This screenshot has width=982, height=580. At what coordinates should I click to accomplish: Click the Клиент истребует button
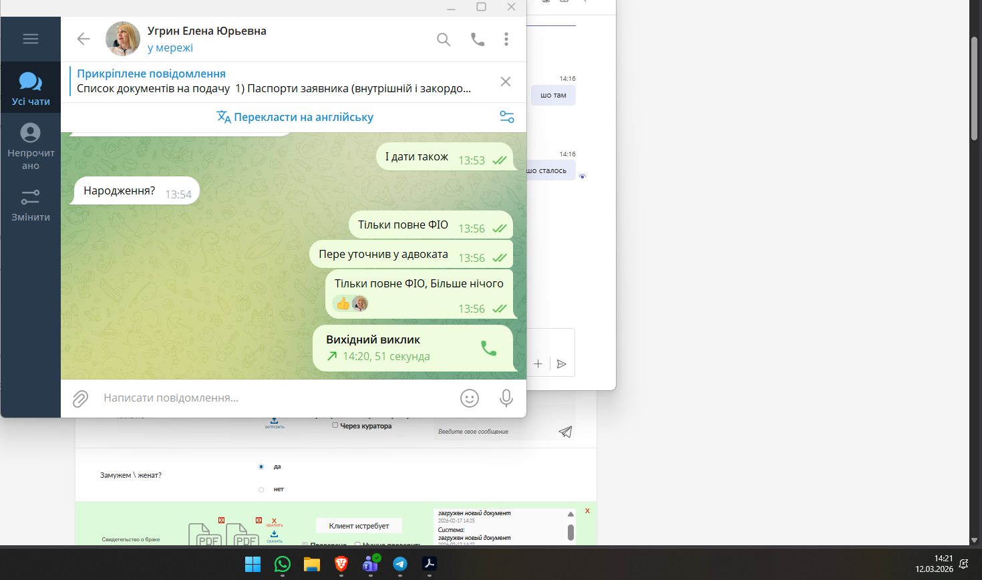coord(359,526)
